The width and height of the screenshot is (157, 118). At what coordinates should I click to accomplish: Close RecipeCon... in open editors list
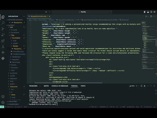point(10,23)
